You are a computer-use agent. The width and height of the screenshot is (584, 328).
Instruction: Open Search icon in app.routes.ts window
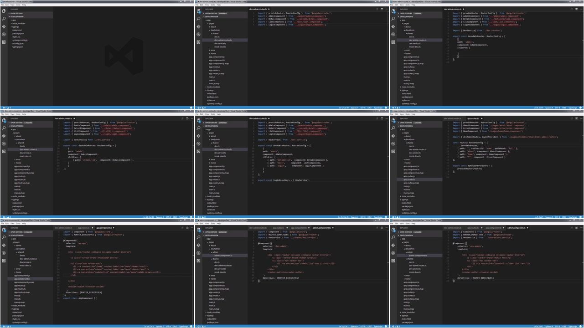393,128
